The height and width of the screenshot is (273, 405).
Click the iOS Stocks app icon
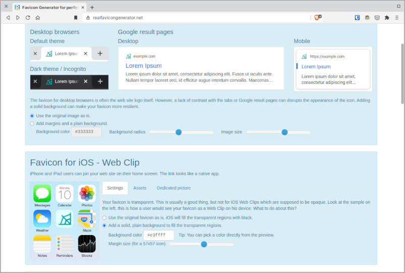click(x=87, y=244)
